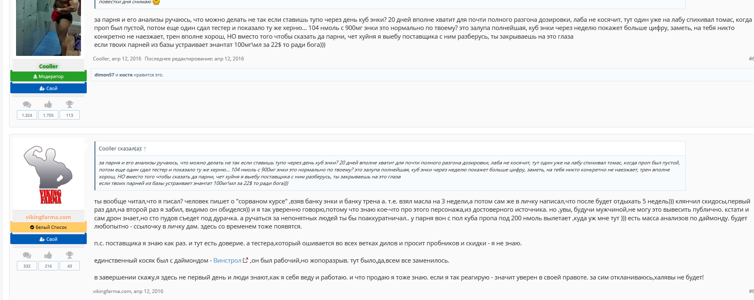
Task: Click trophy points icon under Cooller
Action: pos(69,104)
